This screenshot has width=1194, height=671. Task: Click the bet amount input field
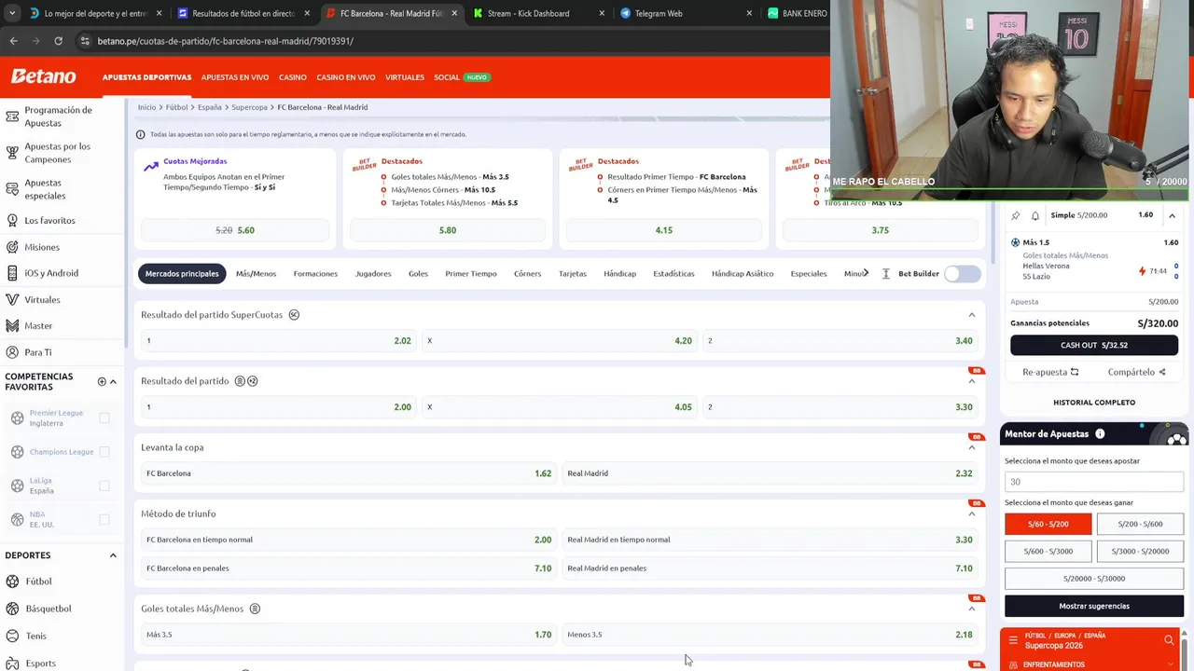(1094, 482)
